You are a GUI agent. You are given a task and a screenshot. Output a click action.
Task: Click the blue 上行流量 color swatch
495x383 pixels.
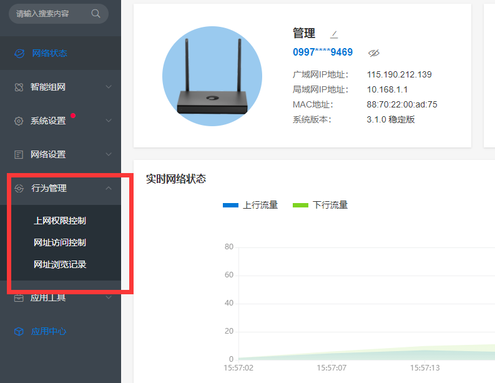click(230, 205)
